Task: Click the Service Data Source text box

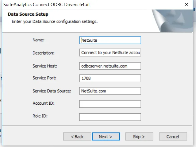Action: (110, 91)
